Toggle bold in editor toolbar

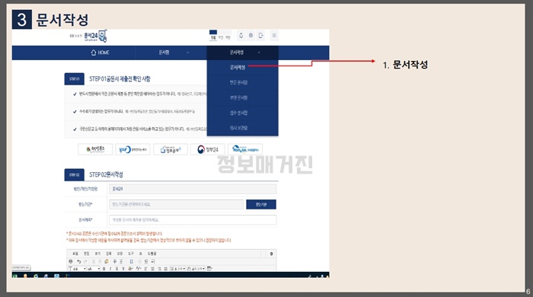click(104, 269)
